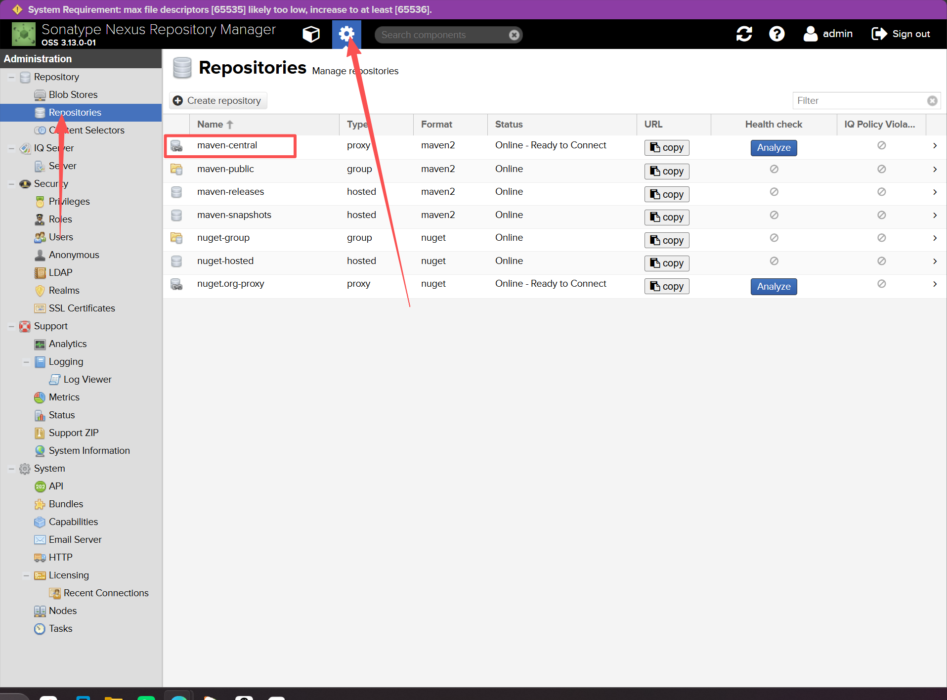Select the nuget-hosted repository name
Screen dimensions: 947x700
(225, 261)
